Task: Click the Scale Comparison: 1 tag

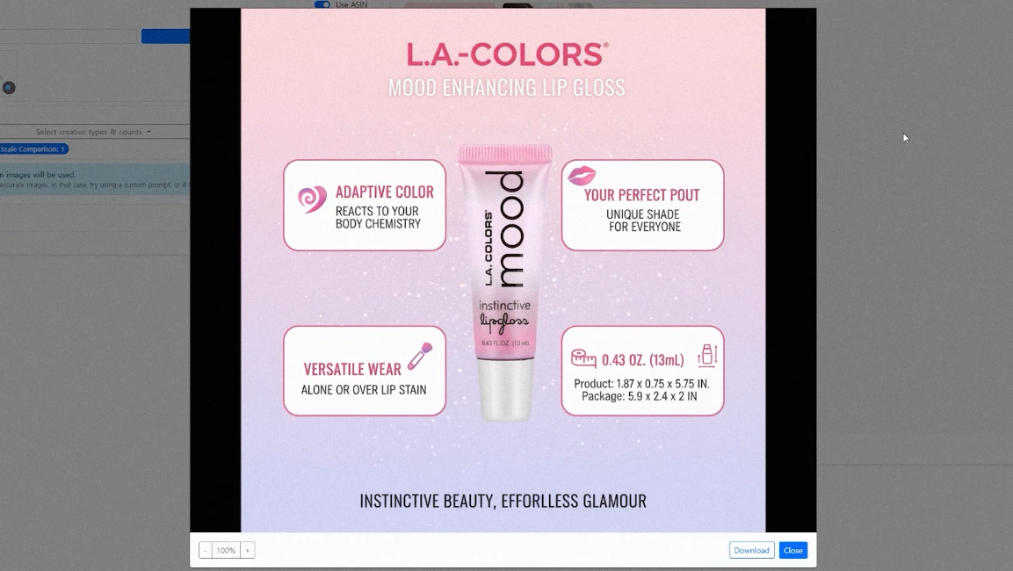Action: (x=33, y=149)
